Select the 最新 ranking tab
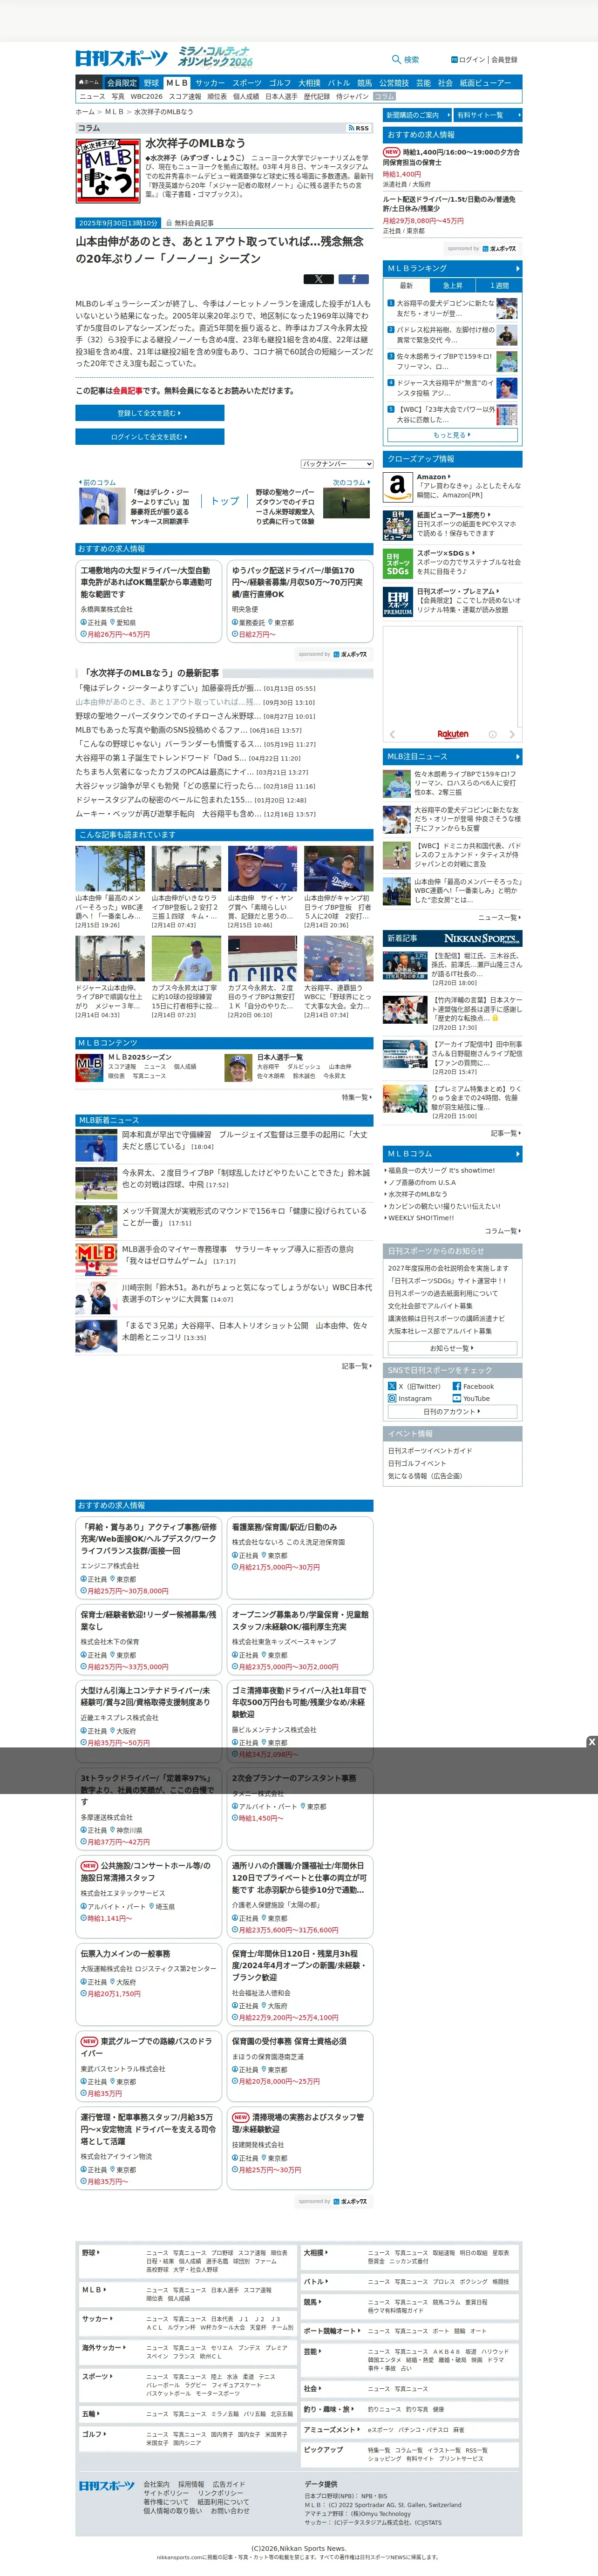Image resolution: width=598 pixels, height=2576 pixels. coord(406,285)
